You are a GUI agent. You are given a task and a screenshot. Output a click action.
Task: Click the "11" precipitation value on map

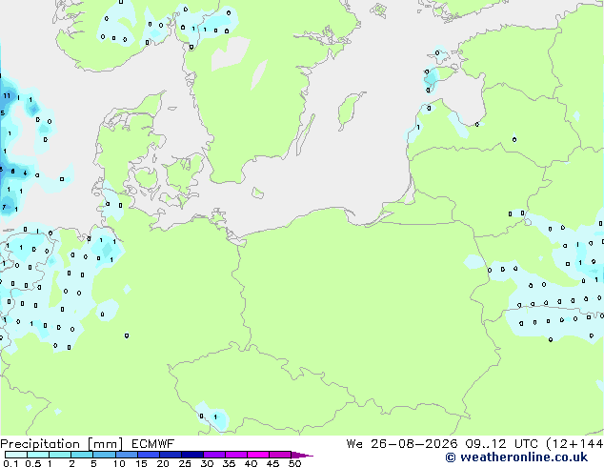click(7, 95)
